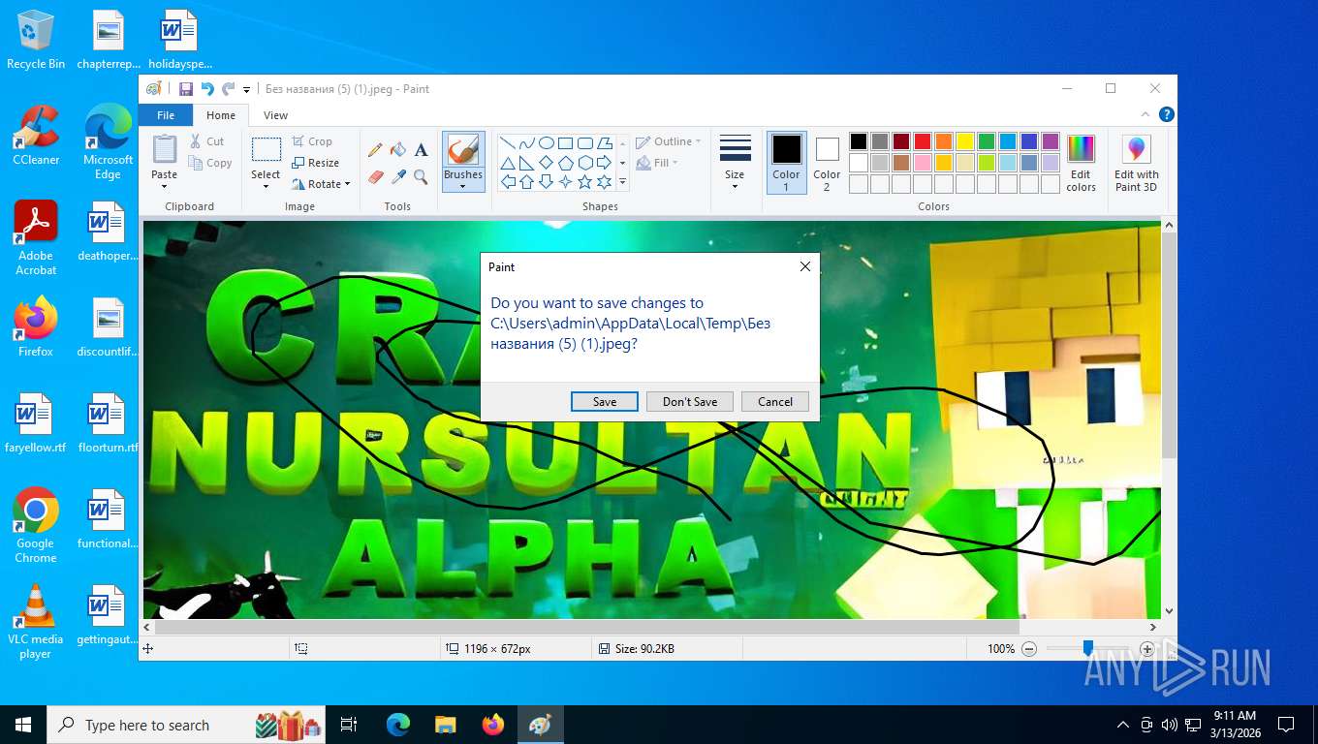This screenshot has width=1318, height=744.
Task: Choose the Pentagon shape
Action: [x=566, y=163]
